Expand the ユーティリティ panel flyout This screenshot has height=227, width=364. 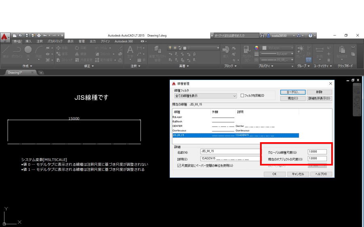pyautogui.click(x=323, y=66)
